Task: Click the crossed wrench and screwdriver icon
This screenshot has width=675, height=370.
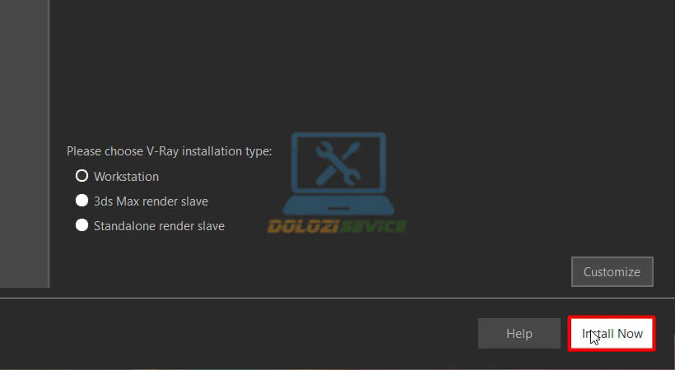Action: [338, 164]
